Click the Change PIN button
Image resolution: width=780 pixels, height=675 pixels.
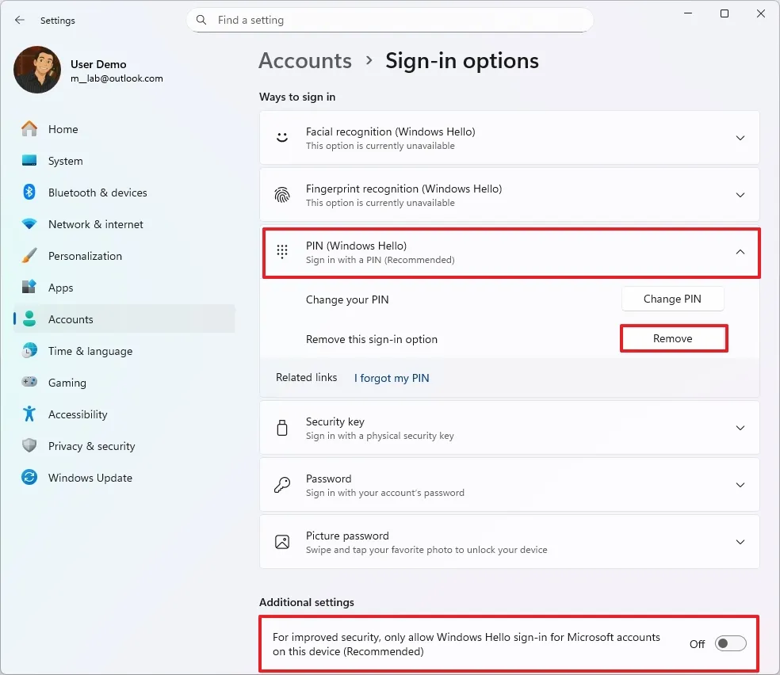click(x=672, y=299)
